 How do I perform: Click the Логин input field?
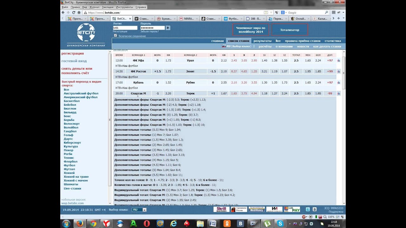125,28
